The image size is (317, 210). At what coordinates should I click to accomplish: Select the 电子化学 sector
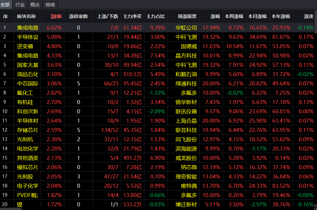pyautogui.click(x=28, y=186)
